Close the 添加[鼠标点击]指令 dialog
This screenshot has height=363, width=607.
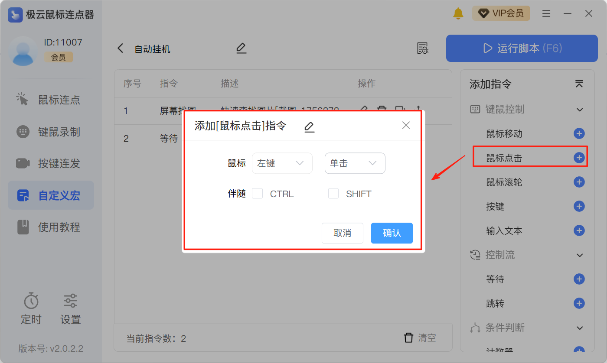[x=406, y=126]
